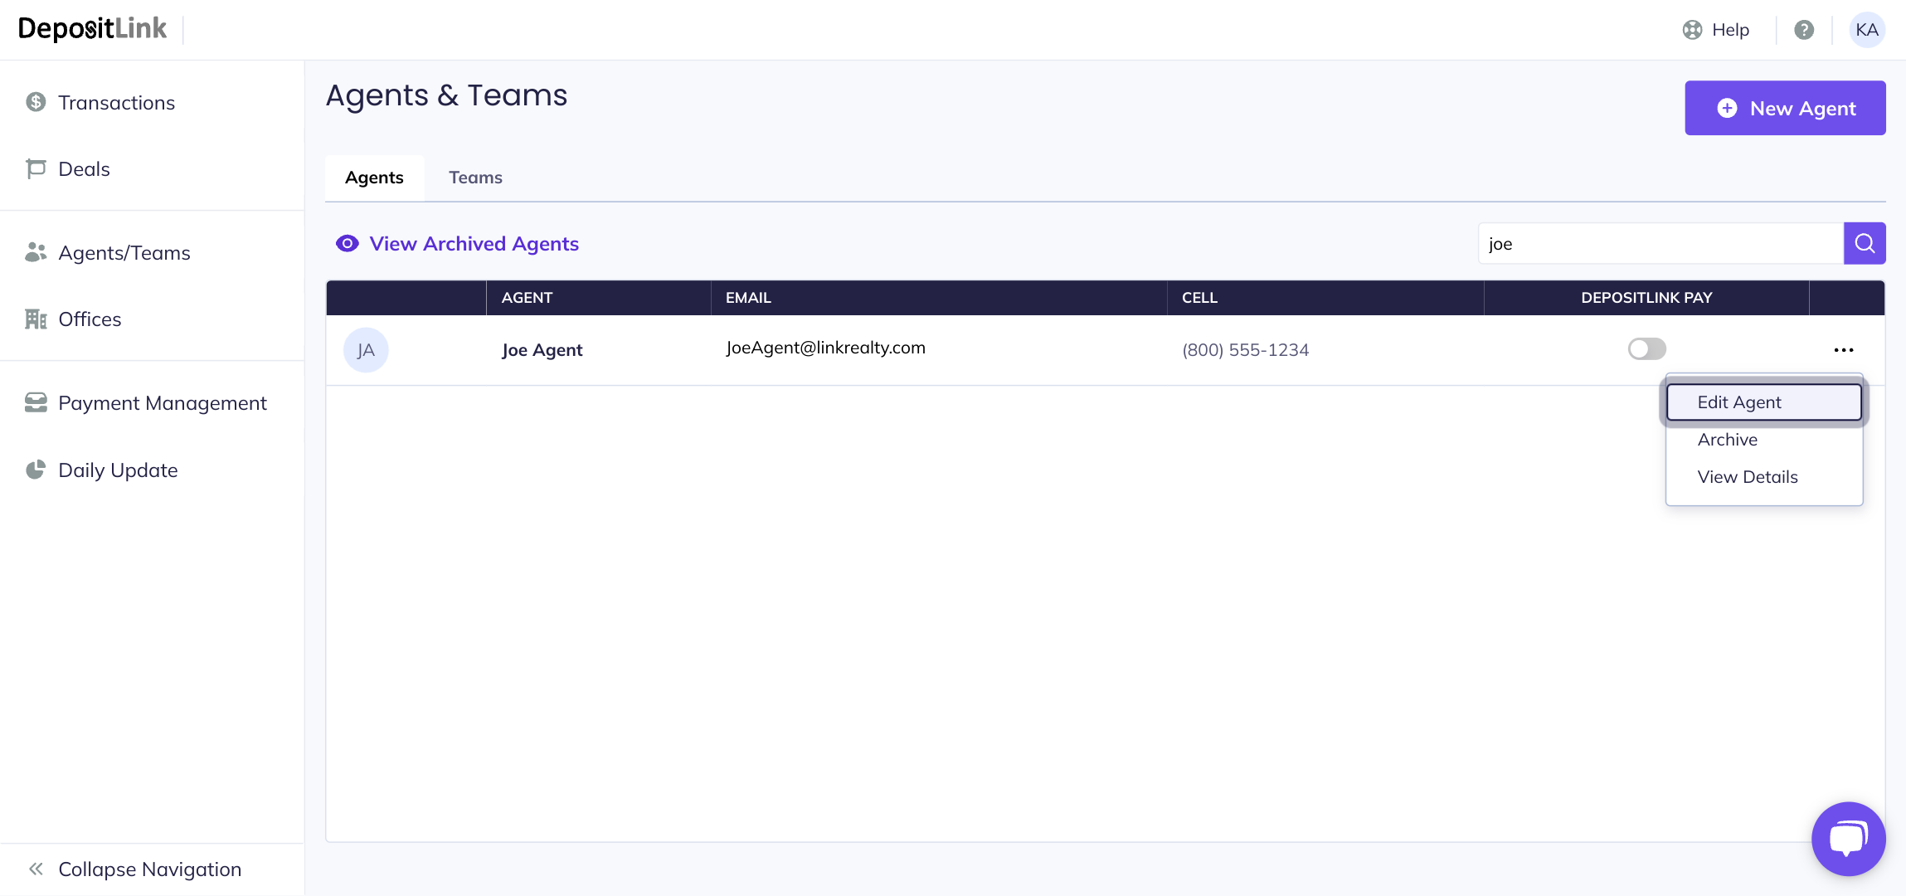Open the chat support bubble
The height and width of the screenshot is (896, 1906).
pos(1848,839)
